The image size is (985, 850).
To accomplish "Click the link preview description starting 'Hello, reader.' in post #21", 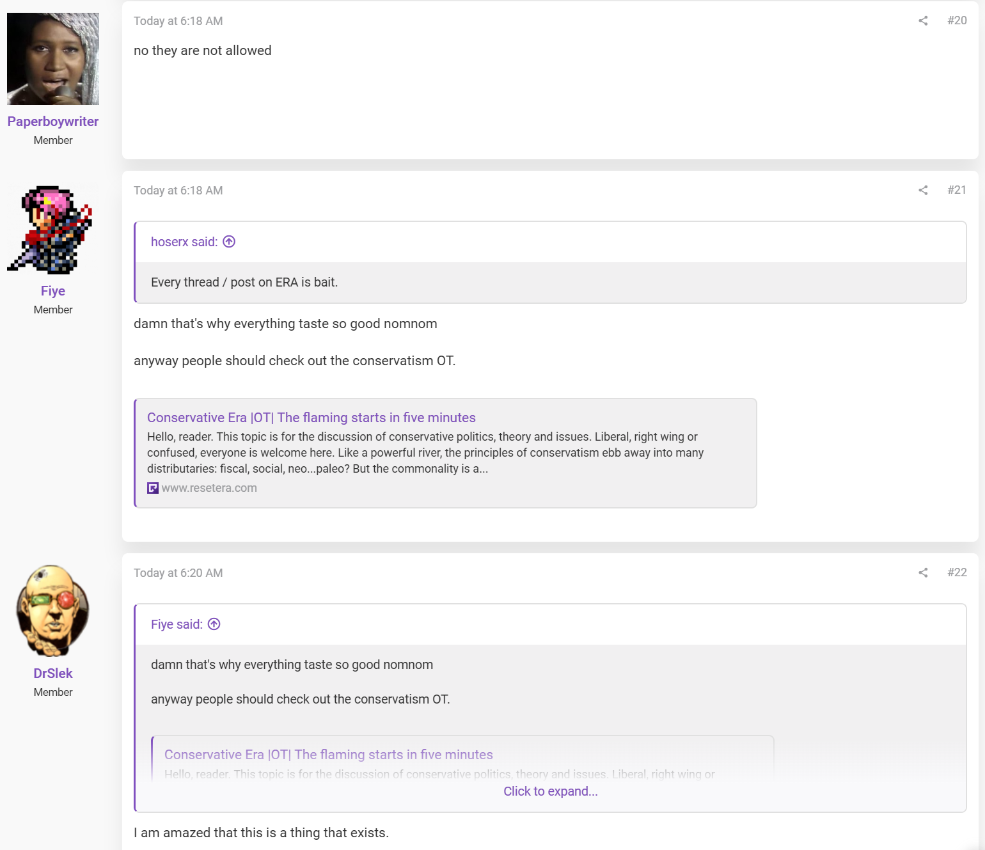I will 425,453.
